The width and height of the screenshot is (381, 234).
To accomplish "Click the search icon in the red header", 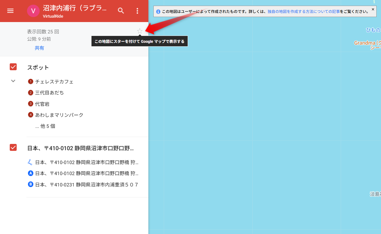I will [x=121, y=11].
